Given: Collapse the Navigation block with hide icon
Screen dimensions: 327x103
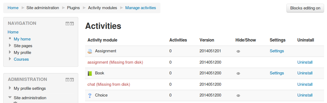Looking at the screenshot, I should point(68,24).
